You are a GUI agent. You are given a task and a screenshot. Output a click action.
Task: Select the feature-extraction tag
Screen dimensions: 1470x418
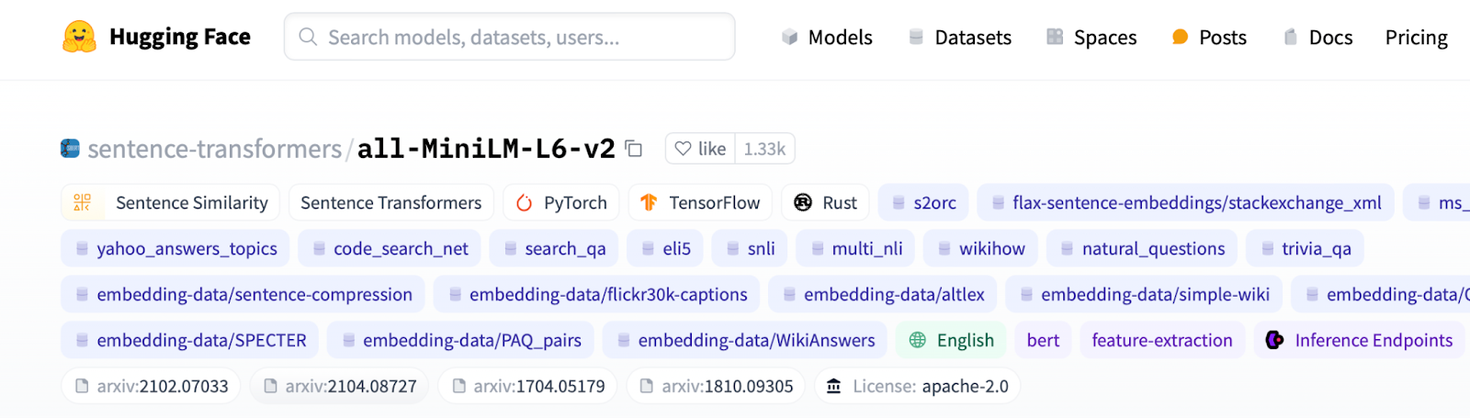(x=1162, y=340)
